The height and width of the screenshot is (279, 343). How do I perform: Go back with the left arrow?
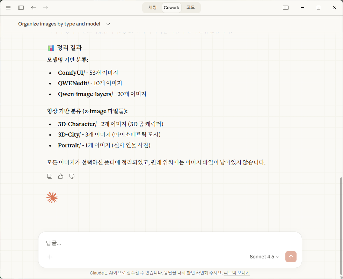point(34,8)
